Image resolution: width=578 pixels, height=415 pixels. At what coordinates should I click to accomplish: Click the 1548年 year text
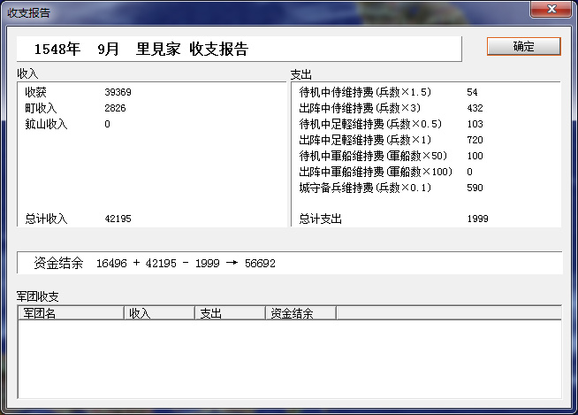tap(57, 49)
